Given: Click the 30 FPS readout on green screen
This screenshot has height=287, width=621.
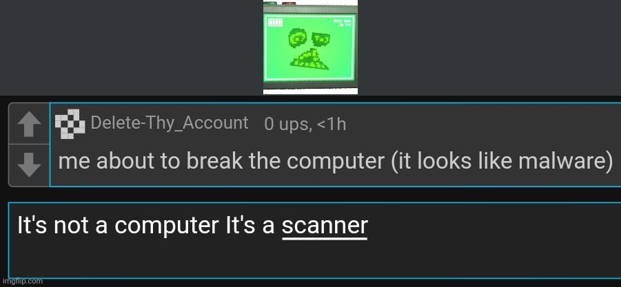Looking at the screenshot, I should coord(345,25).
